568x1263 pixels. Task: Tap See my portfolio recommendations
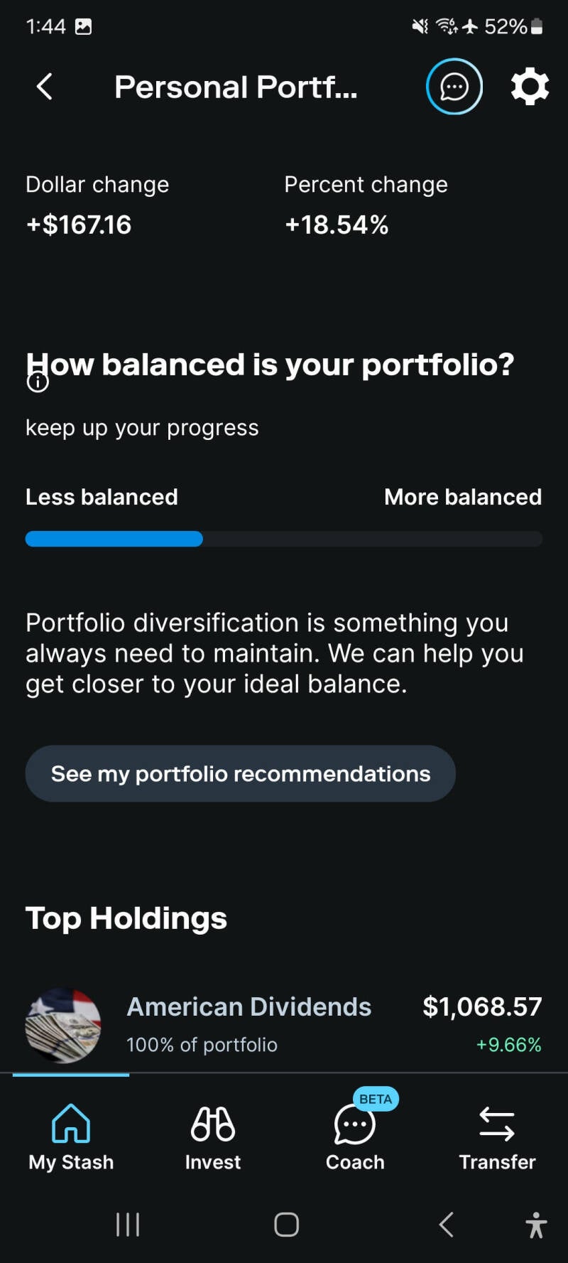click(240, 773)
